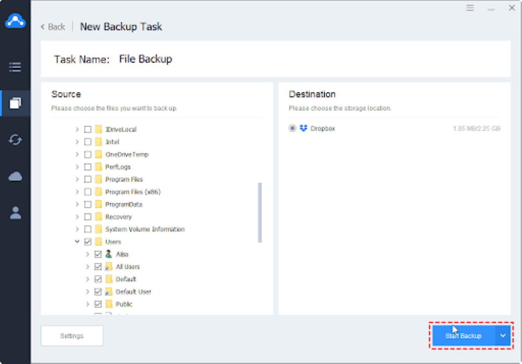The width and height of the screenshot is (522, 364).
Task: Expand the Intel tree node
Action: coord(77,142)
